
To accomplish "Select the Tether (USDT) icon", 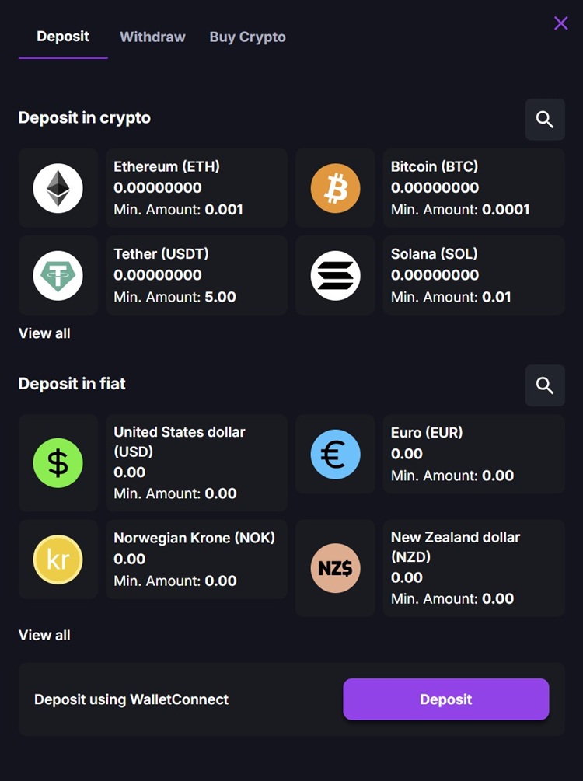I will click(x=58, y=275).
